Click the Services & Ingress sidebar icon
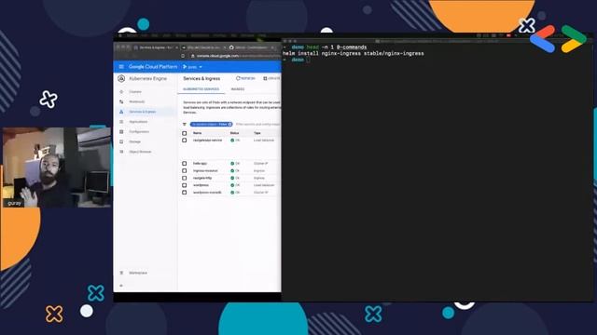597x335 pixels. click(121, 112)
